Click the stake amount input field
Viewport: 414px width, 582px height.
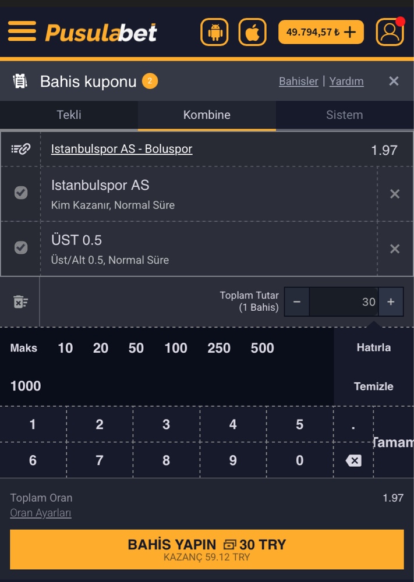click(344, 301)
